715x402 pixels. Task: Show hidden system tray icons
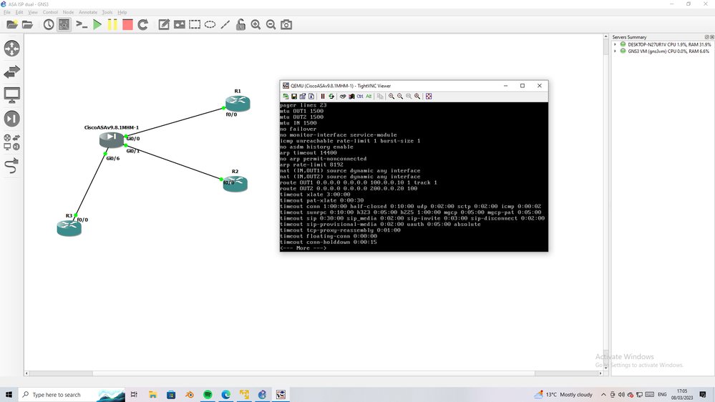point(603,395)
